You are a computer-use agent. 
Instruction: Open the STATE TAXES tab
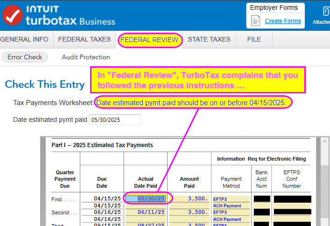pyautogui.click(x=209, y=39)
